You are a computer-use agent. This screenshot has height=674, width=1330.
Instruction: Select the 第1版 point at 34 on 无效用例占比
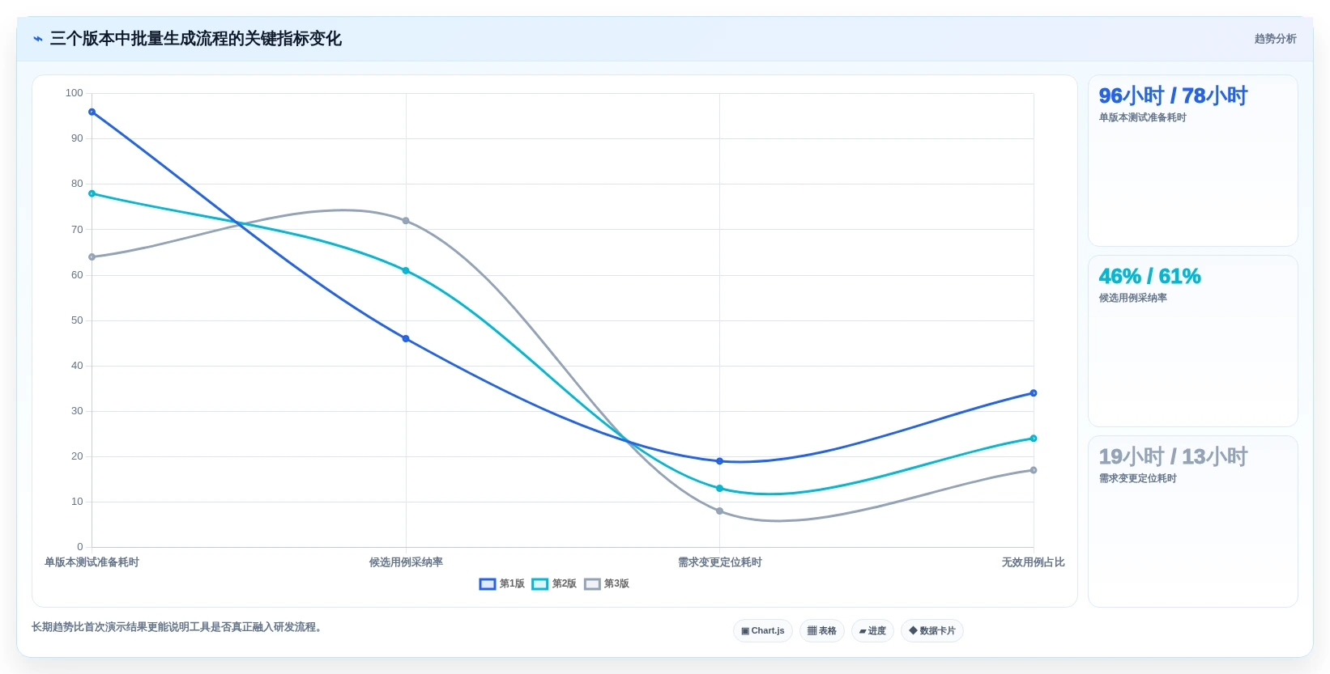(x=1034, y=393)
